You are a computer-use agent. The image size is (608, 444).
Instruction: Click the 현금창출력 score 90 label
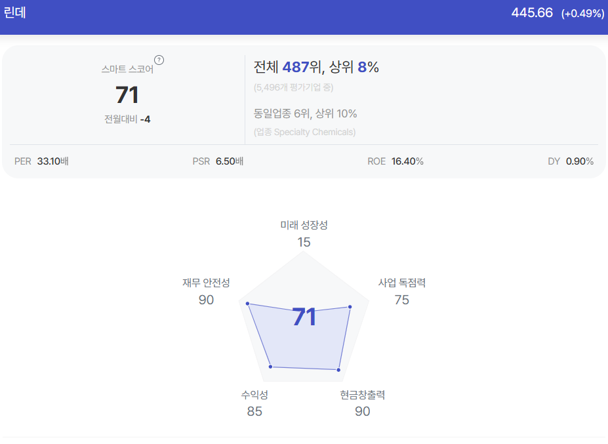click(x=363, y=411)
